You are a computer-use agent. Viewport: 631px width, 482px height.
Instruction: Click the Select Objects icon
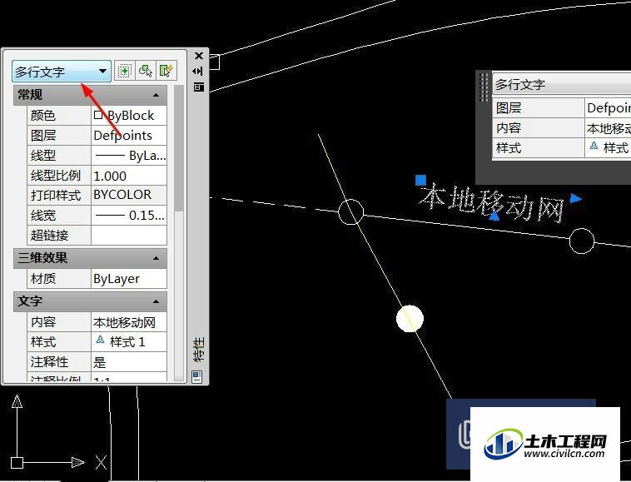pos(146,72)
